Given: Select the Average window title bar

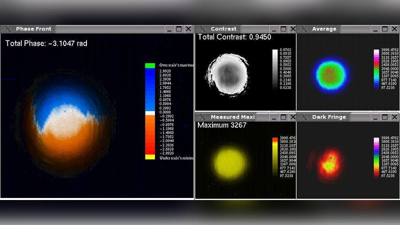Looking at the screenshot, I should [335, 29].
